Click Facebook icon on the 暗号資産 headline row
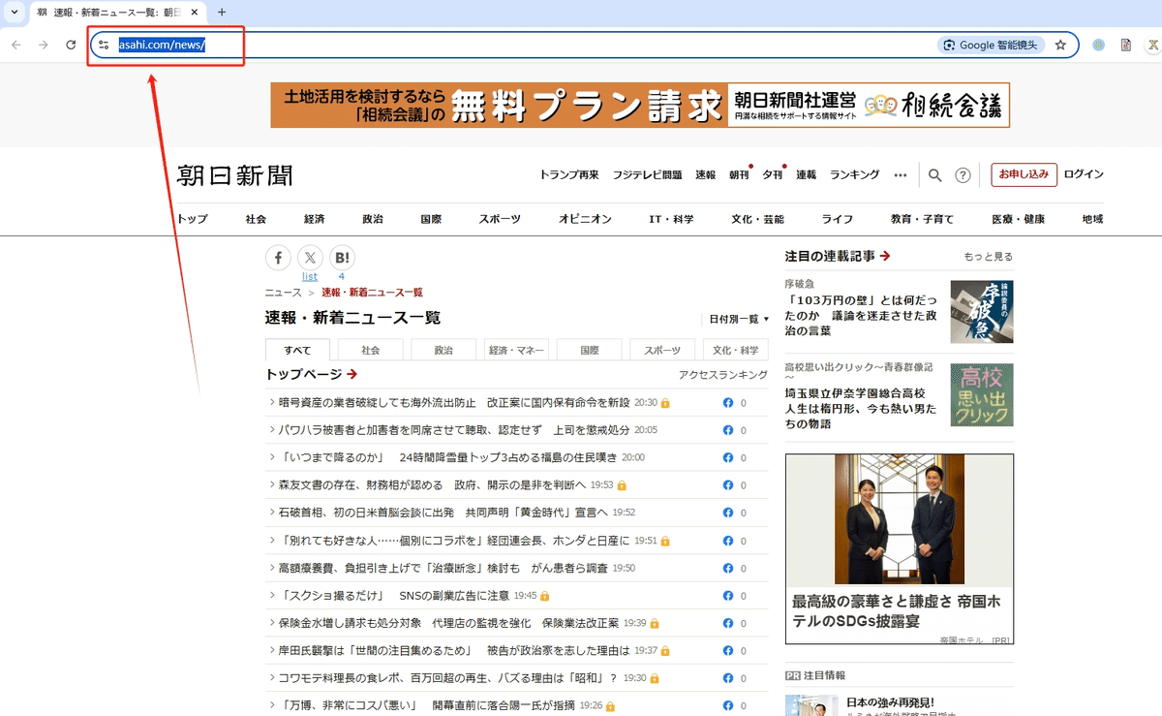This screenshot has height=716, width=1162. click(x=728, y=403)
